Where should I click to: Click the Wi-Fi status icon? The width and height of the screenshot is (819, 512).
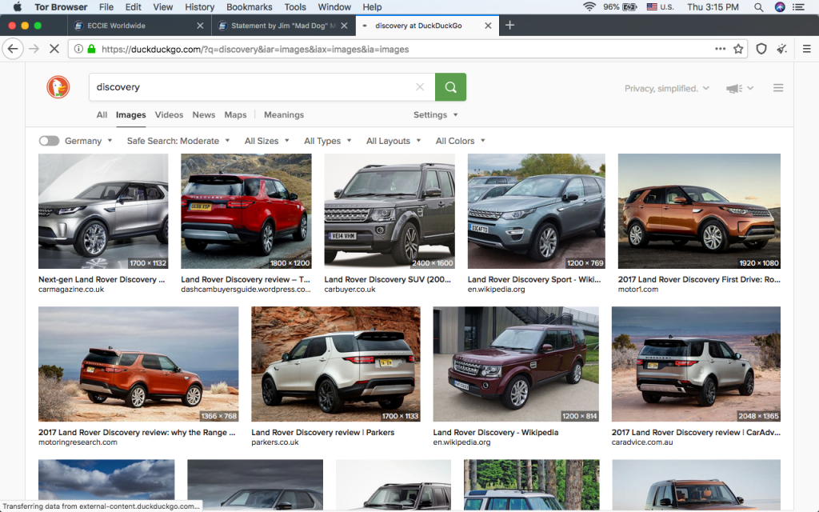tap(589, 6)
